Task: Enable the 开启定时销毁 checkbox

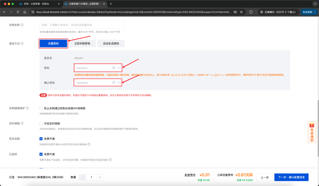Action: [x=41, y=123]
